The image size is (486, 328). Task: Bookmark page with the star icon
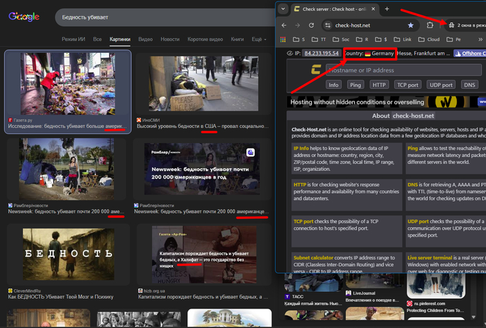click(x=410, y=25)
